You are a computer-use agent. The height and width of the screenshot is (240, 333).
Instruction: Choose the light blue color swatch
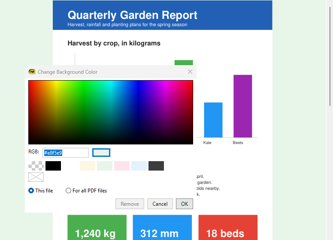click(x=139, y=166)
